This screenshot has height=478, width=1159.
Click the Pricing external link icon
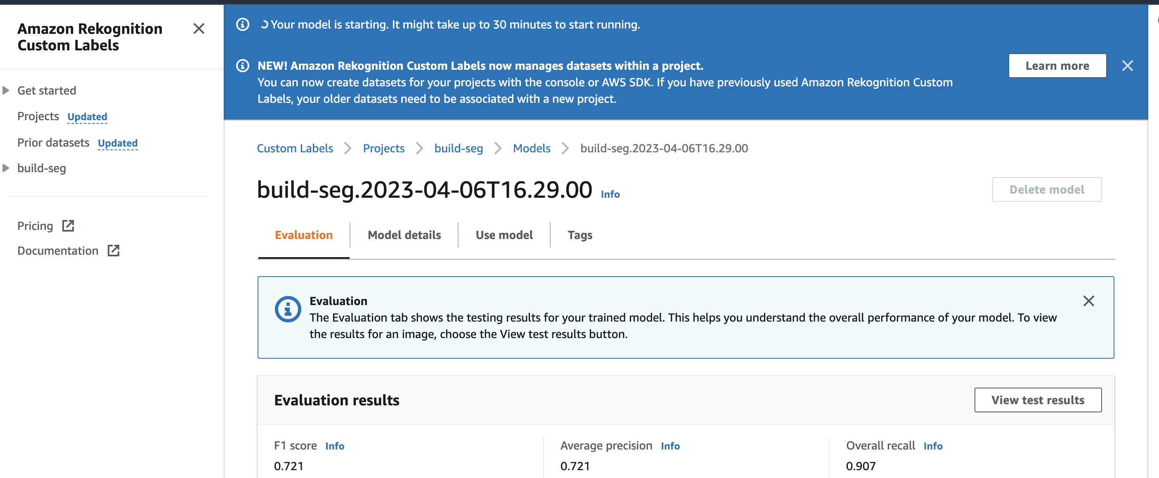point(68,225)
